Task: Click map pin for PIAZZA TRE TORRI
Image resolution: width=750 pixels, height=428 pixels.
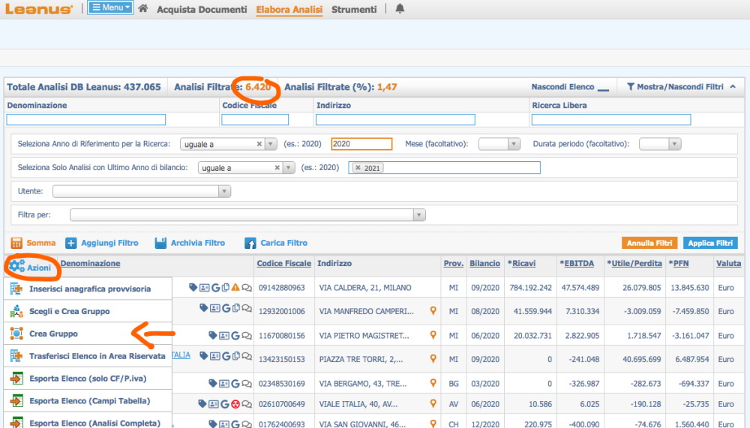Action: 433,358
